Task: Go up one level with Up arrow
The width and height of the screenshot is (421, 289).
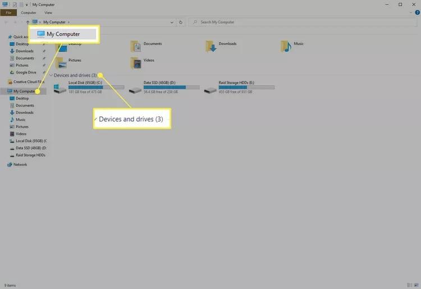Action: click(x=28, y=22)
